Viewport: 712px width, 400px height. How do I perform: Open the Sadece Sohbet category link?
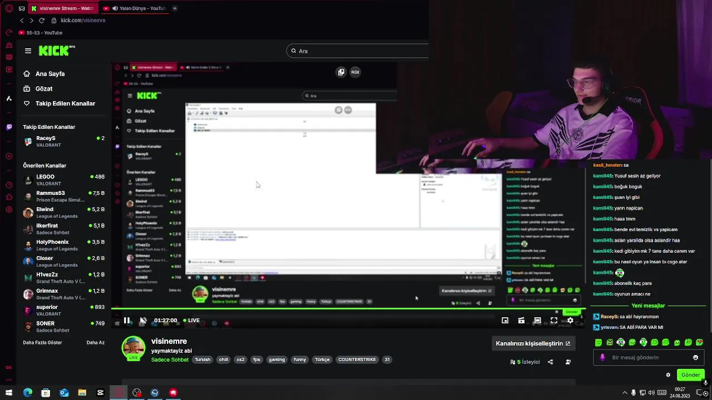[x=170, y=359]
